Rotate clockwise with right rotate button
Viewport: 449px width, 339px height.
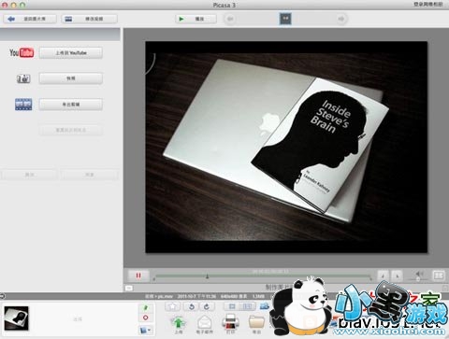click(207, 306)
